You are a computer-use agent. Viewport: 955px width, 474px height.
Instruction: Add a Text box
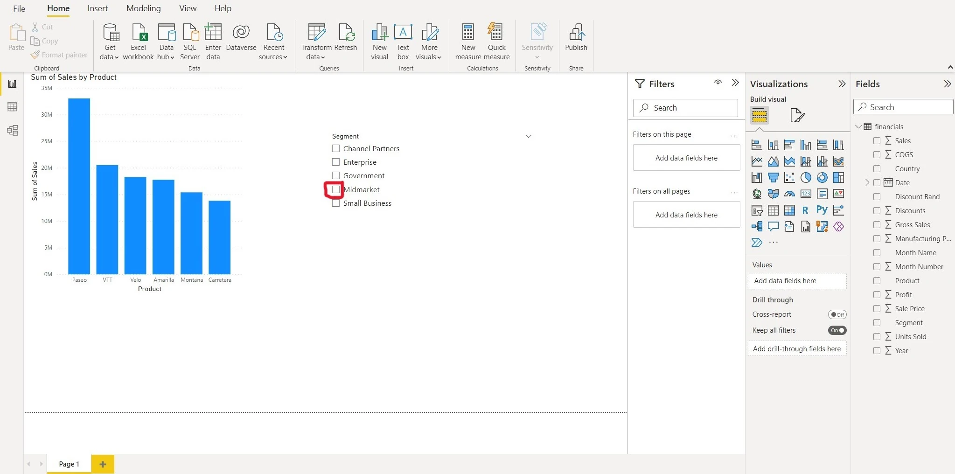pyautogui.click(x=403, y=42)
